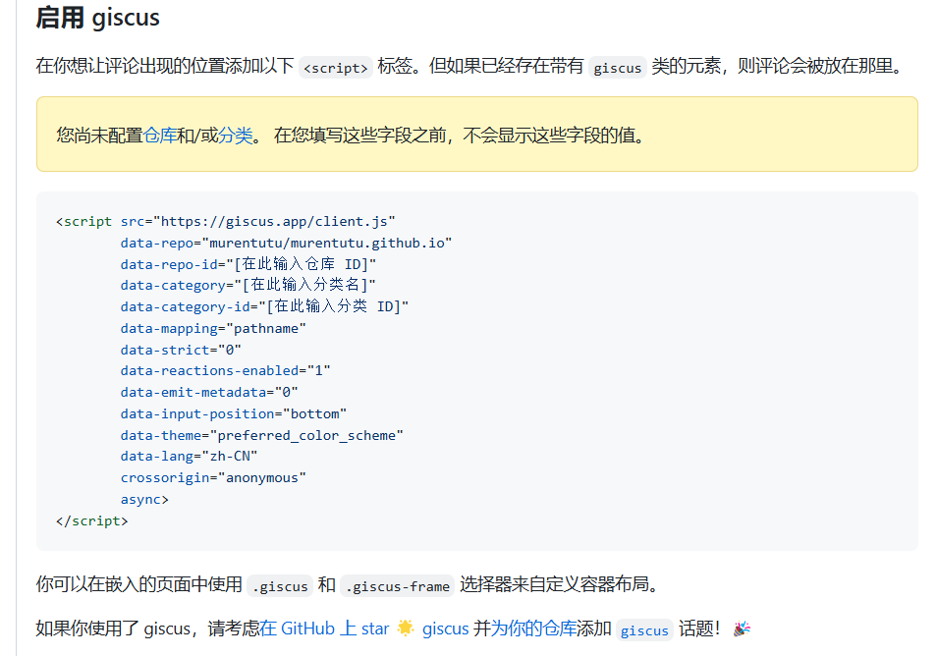The image size is (937, 656).
Task: Open the 仓库 link in the yellow warning box
Action: 159,136
